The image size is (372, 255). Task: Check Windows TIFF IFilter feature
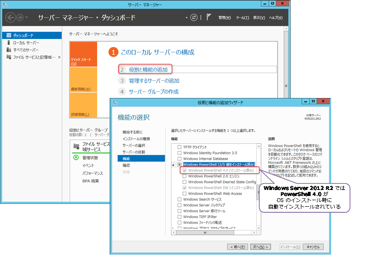[179, 217]
